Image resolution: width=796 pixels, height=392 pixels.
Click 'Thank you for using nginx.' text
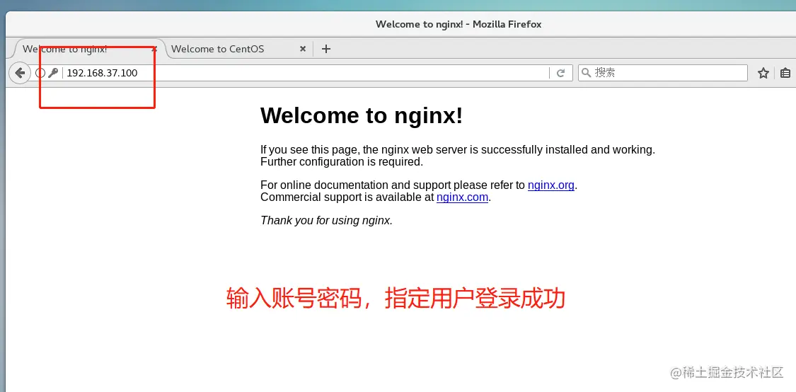pos(326,220)
